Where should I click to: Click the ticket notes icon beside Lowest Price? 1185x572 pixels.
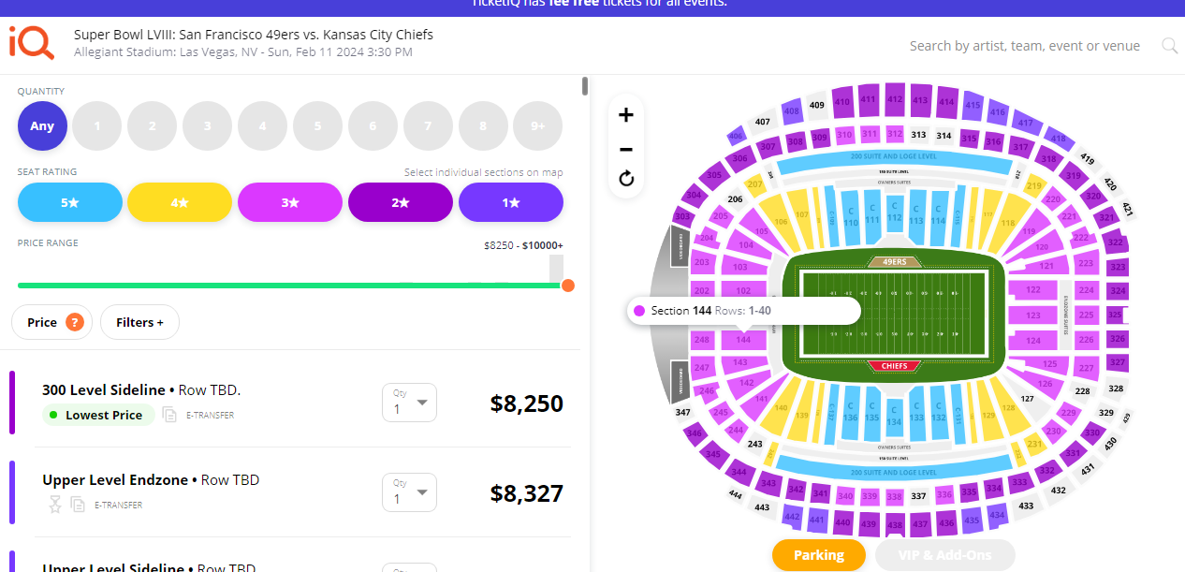click(169, 415)
